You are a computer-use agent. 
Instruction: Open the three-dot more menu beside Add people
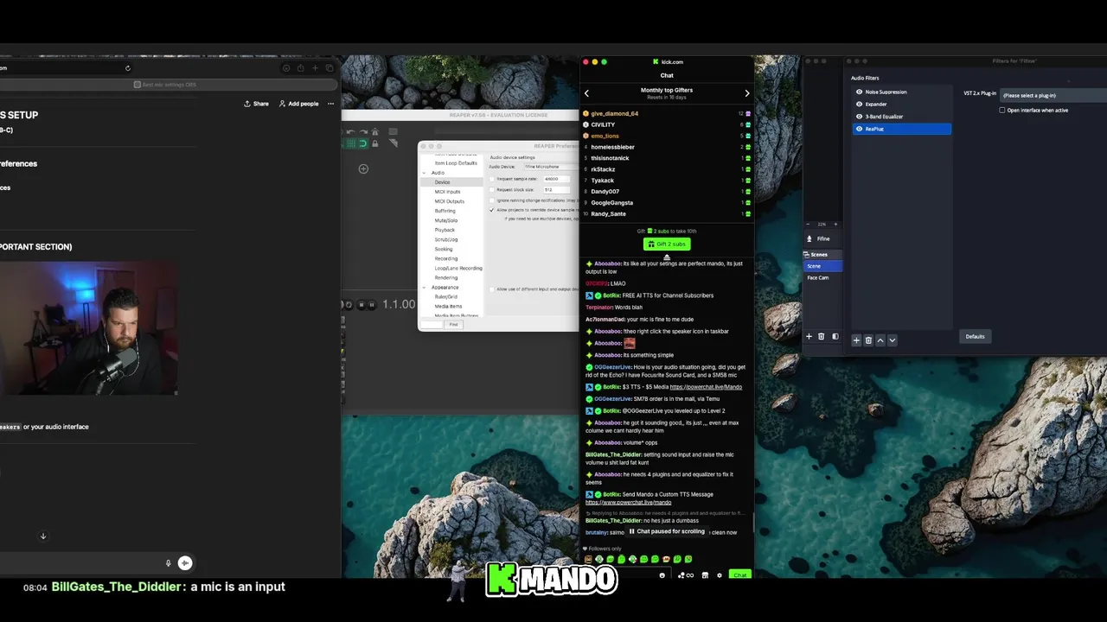[x=330, y=104]
